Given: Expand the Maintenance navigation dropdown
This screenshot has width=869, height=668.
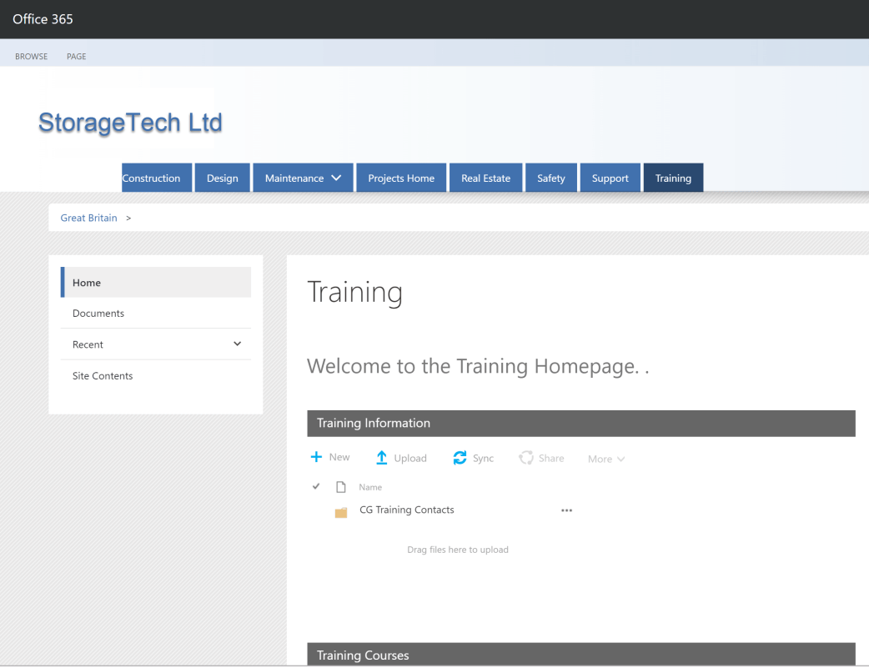Looking at the screenshot, I should pyautogui.click(x=336, y=178).
